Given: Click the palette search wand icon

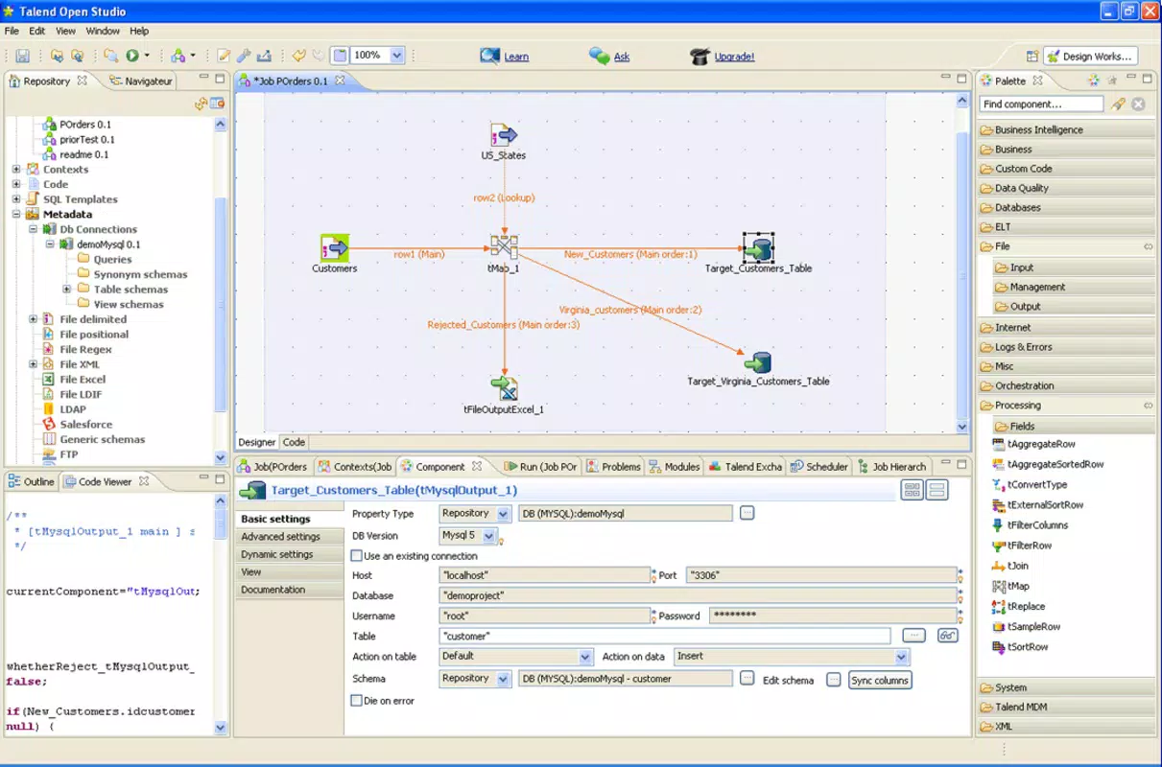Looking at the screenshot, I should pos(1118,104).
